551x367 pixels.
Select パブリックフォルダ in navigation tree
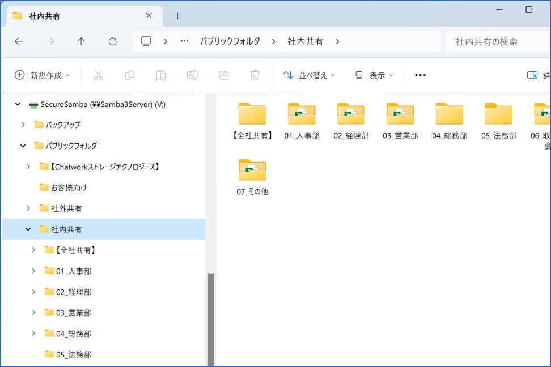click(x=71, y=146)
